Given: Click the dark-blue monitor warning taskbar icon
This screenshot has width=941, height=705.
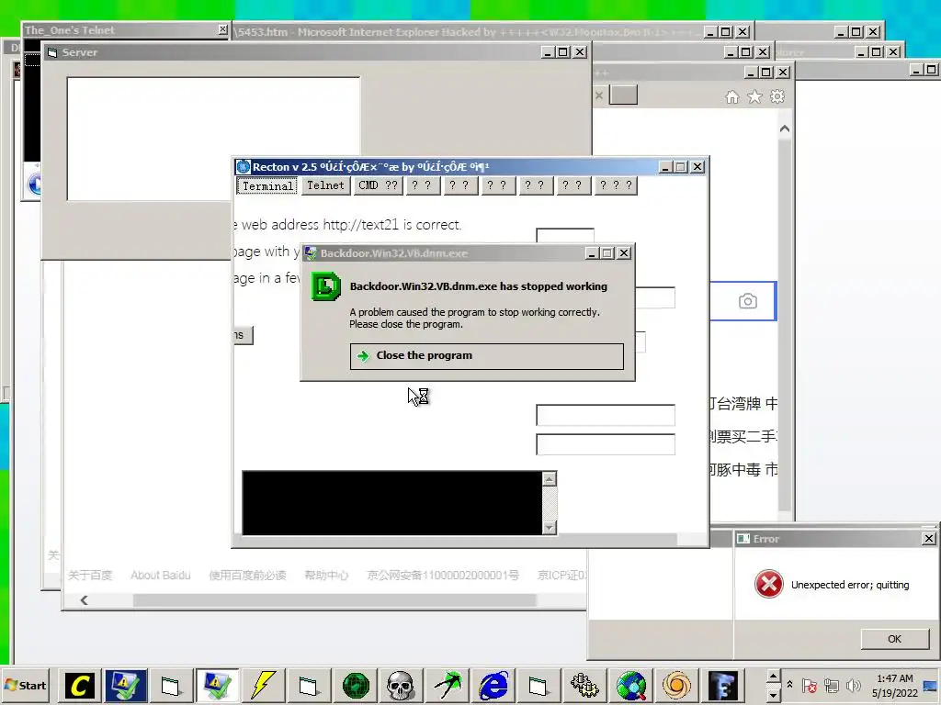Looking at the screenshot, I should (125, 685).
